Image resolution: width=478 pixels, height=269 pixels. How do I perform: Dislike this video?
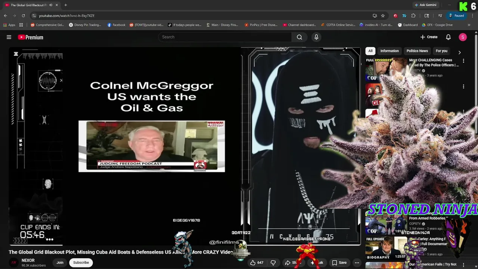pyautogui.click(x=273, y=263)
